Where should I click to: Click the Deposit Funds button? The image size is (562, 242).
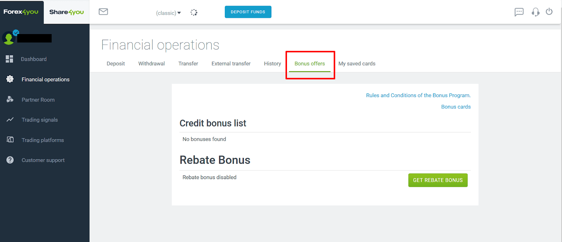click(x=248, y=12)
